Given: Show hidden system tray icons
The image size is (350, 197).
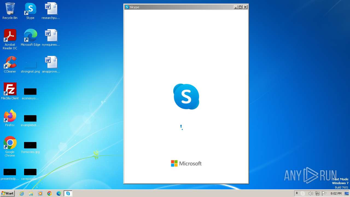Looking at the screenshot, I should click(x=297, y=193).
